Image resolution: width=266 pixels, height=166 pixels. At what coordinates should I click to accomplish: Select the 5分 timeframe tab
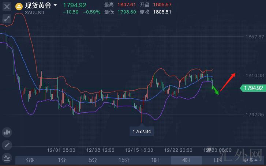(x=93, y=160)
